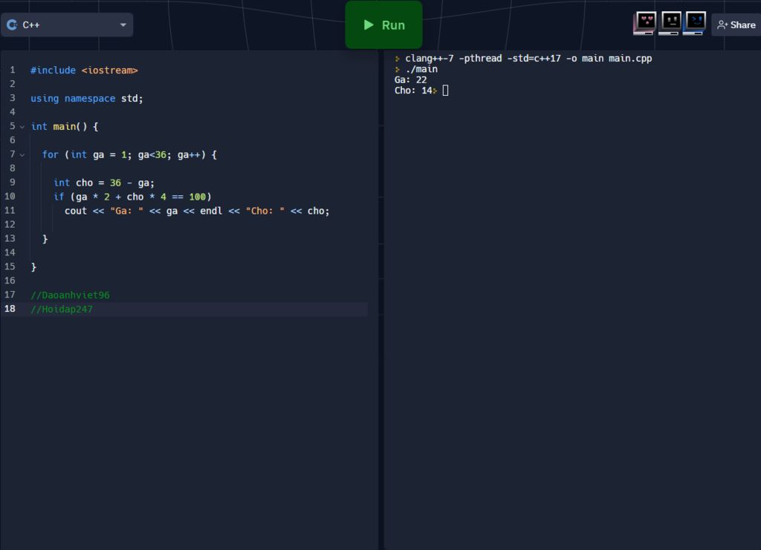This screenshot has width=761, height=550.
Task: Open the C++ language dropdown arrow
Action: point(123,25)
